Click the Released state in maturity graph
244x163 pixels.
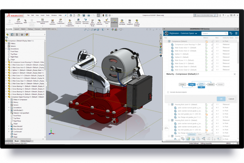pyautogui.click(x=211, y=85)
